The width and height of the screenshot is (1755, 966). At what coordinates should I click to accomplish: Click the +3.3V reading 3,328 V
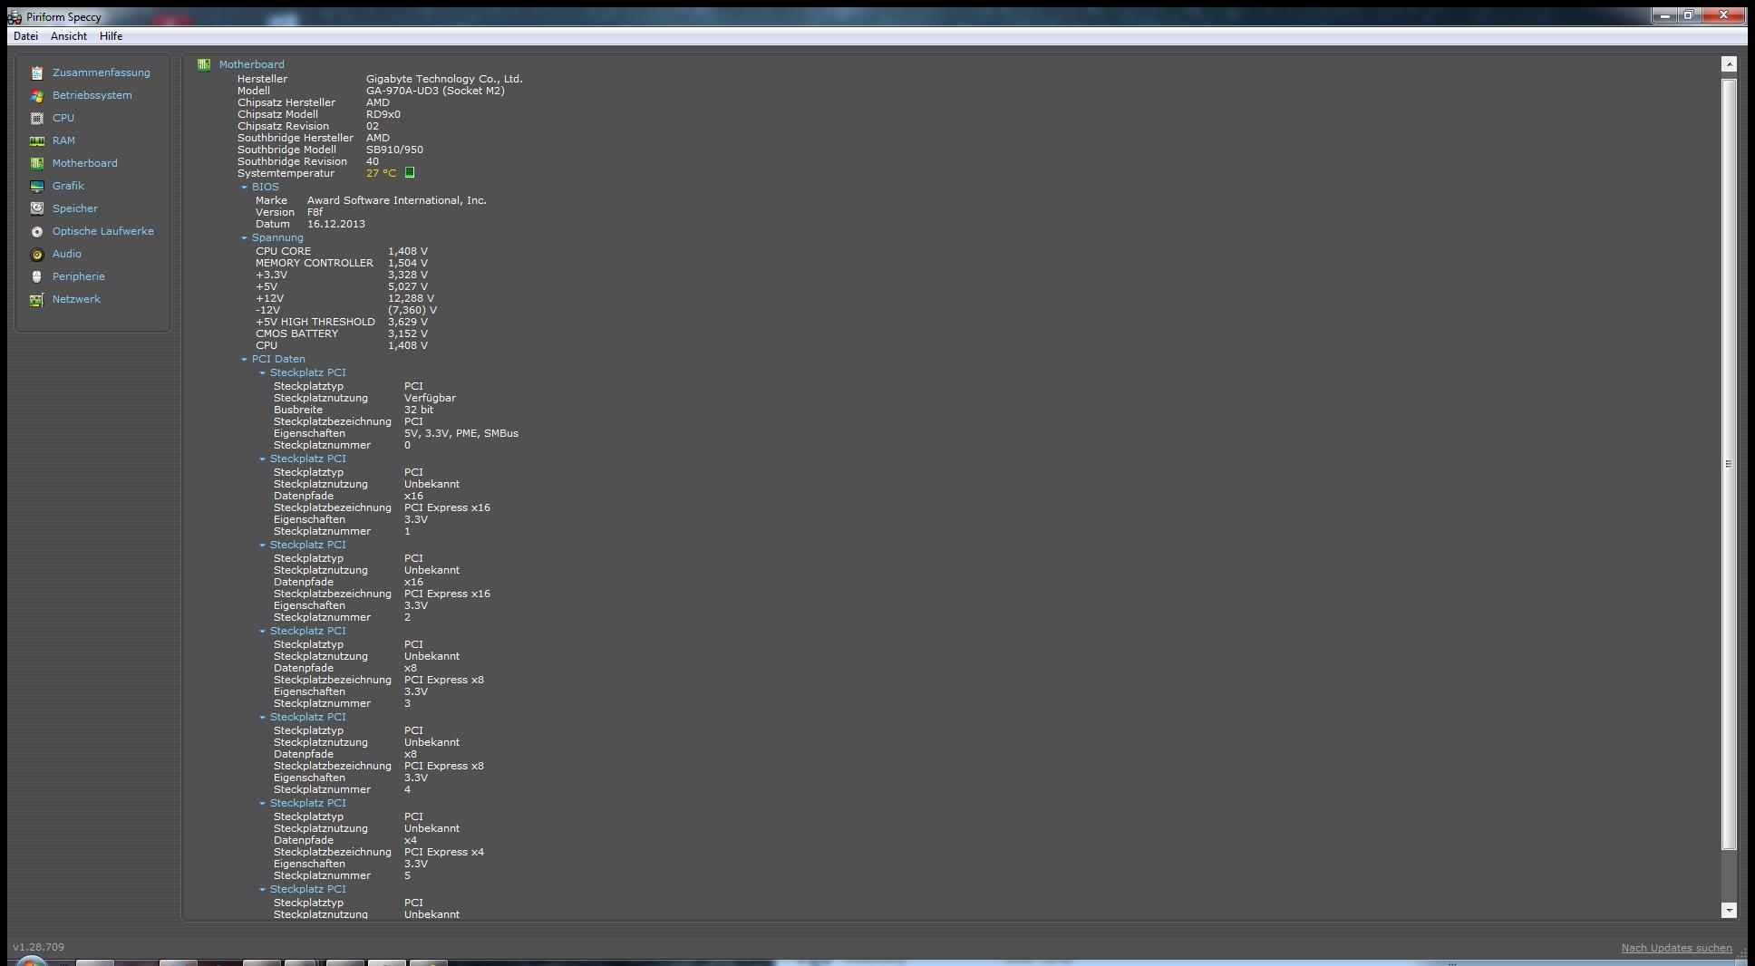(x=408, y=275)
